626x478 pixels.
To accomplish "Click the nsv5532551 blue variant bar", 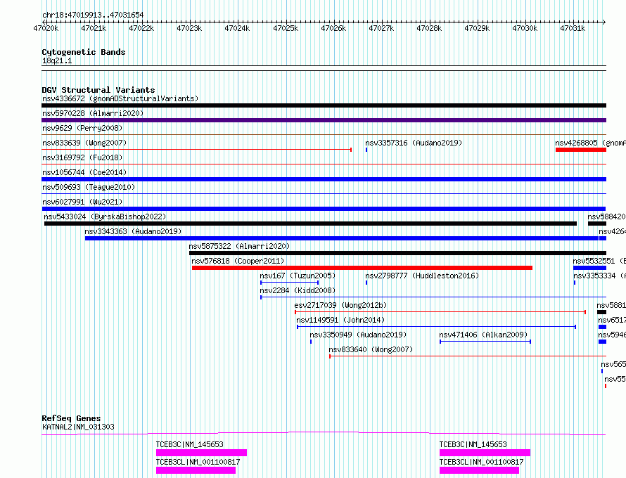I will pos(589,268).
